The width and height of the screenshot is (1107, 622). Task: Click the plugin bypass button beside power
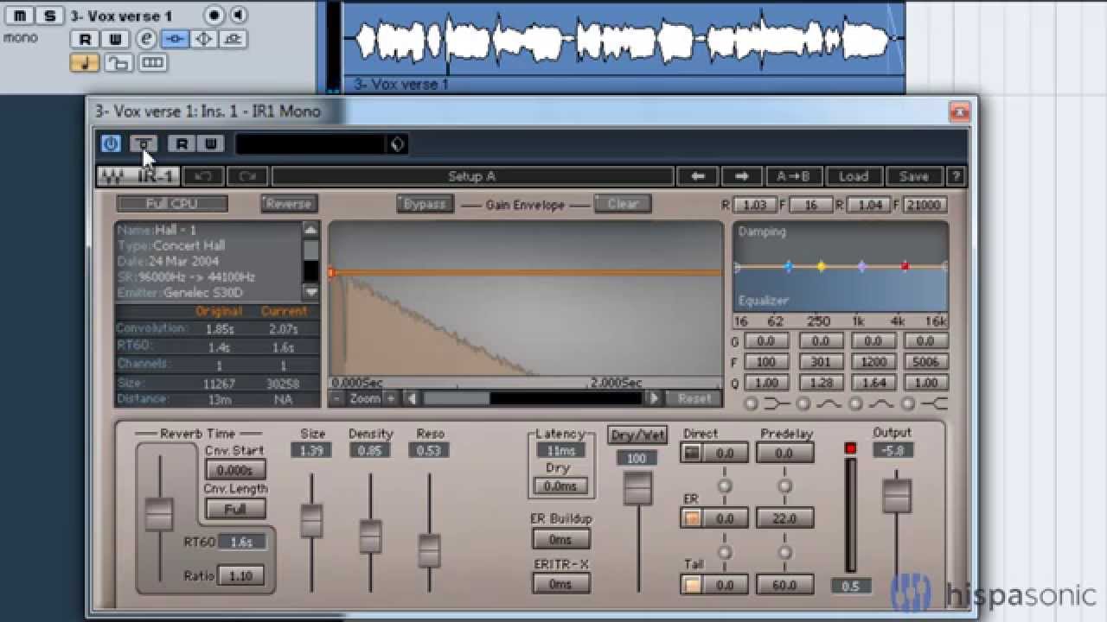144,143
